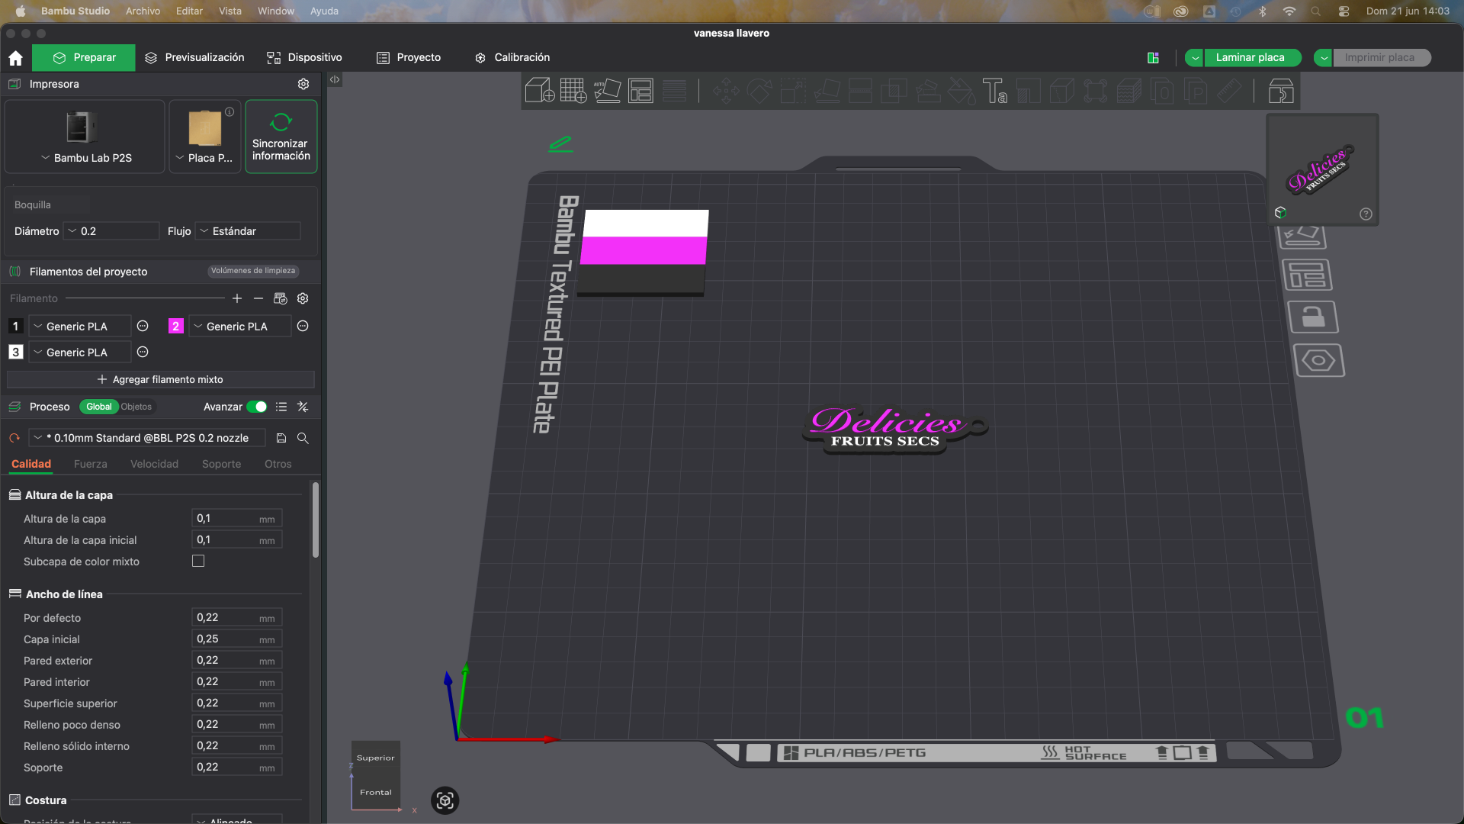The height and width of the screenshot is (824, 1464).
Task: Toggle the Avanzar advanced mode switch
Action: 257,407
